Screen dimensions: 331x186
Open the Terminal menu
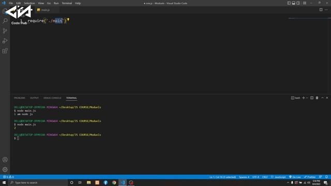pyautogui.click(x=67, y=3)
